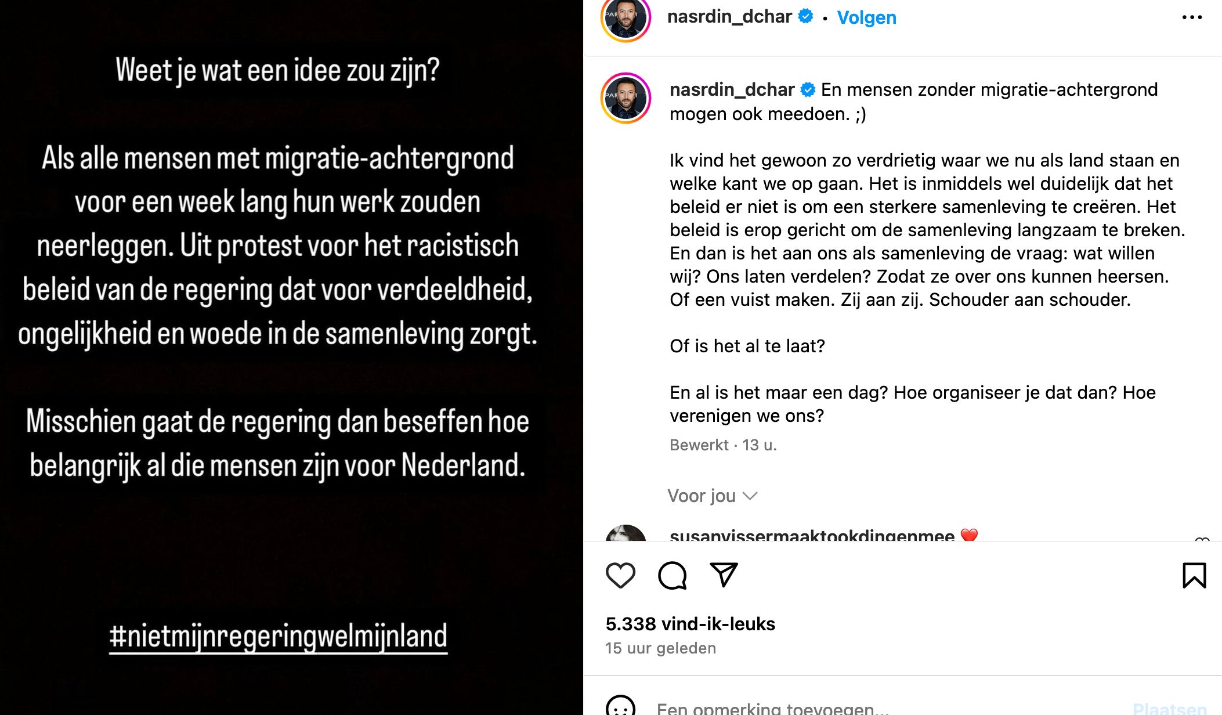
Task: Share the post via paper plane icon
Action: 724,575
